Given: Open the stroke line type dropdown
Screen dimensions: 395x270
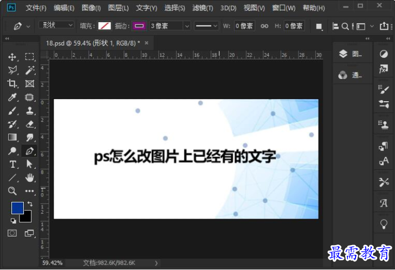Looking at the screenshot, I should tap(206, 26).
